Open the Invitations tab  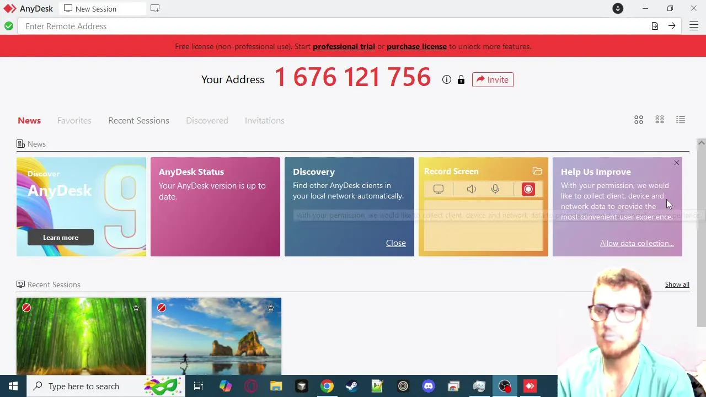(265, 120)
